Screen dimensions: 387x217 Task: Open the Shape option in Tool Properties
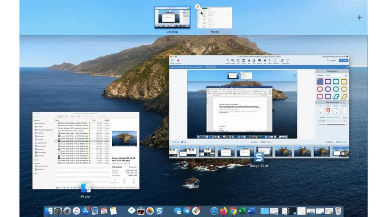[336, 110]
